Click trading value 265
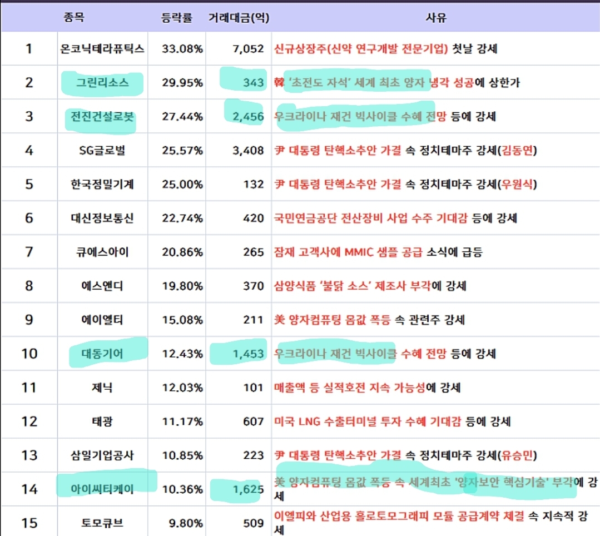The width and height of the screenshot is (600, 536). coord(254,252)
